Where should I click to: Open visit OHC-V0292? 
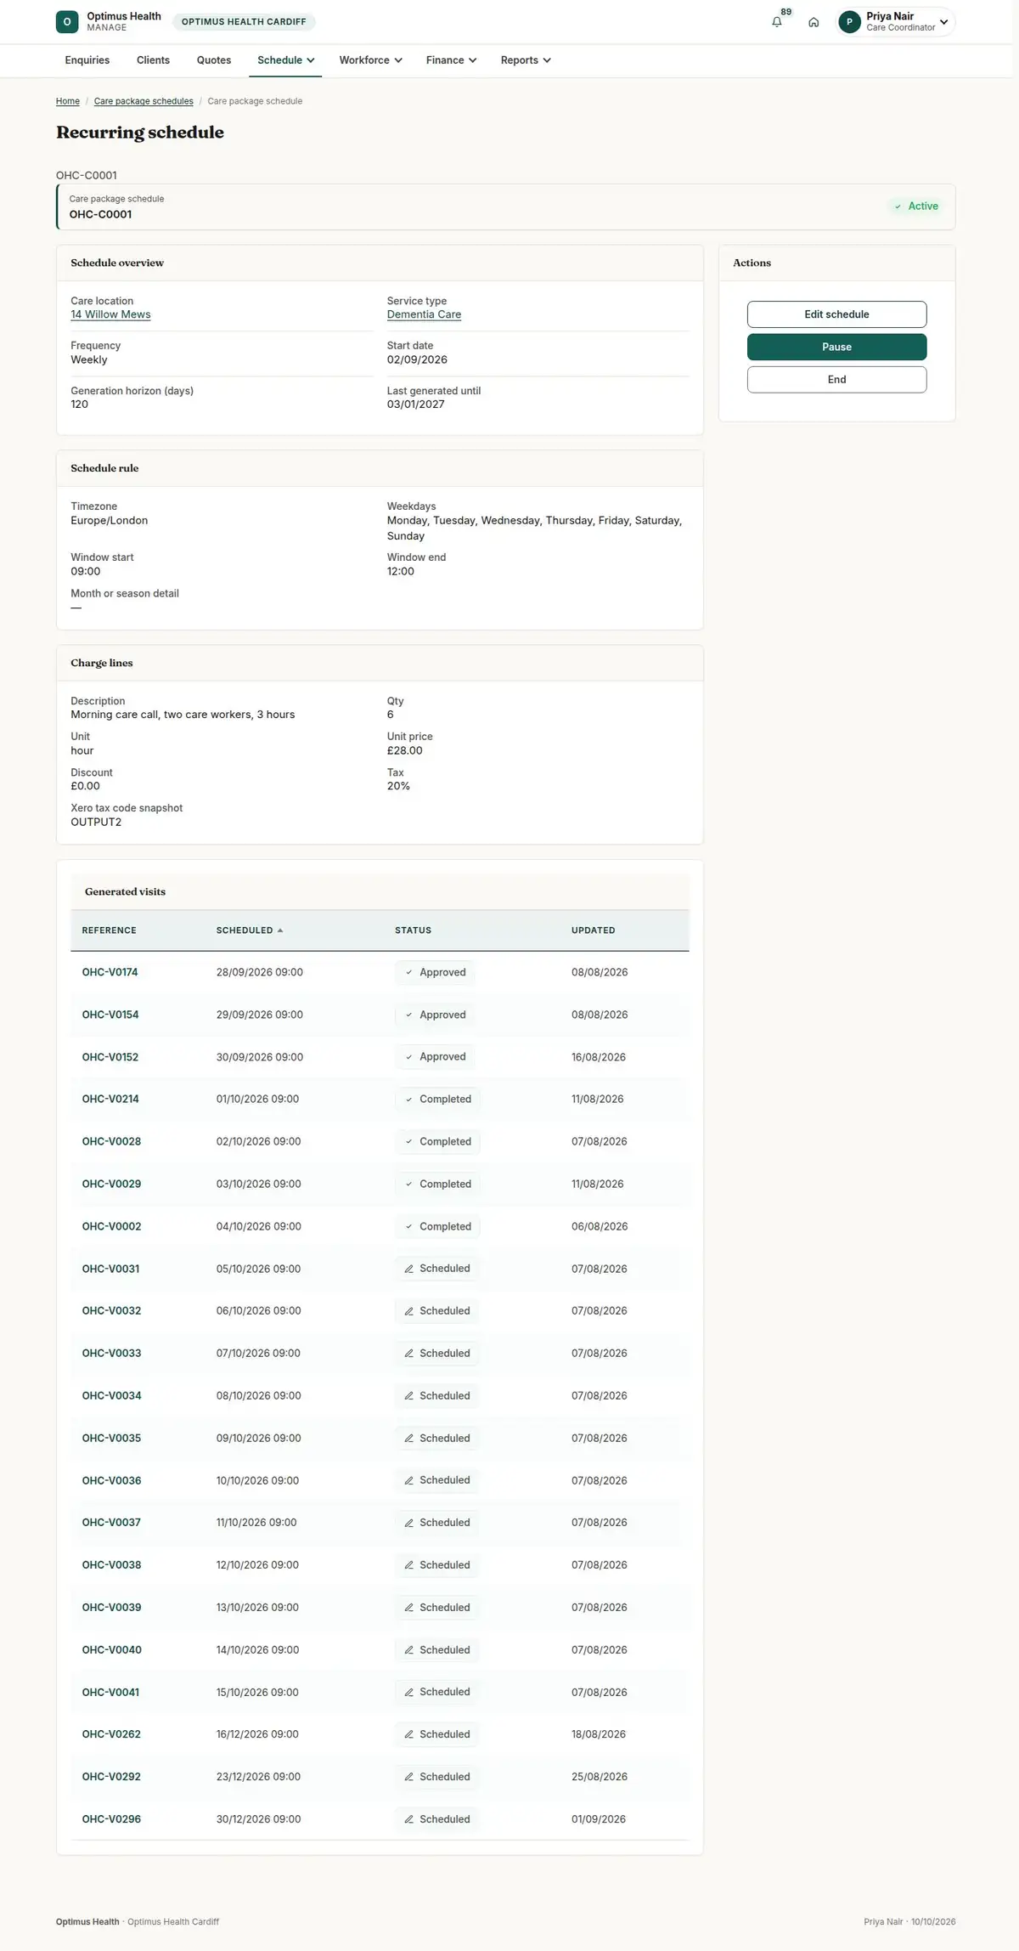tap(111, 1777)
